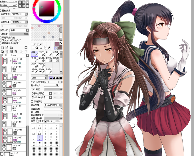Choose the 消しゴム eraser tool
Image resolution: width=194 pixels, height=156 pixels.
[x=42, y=59]
